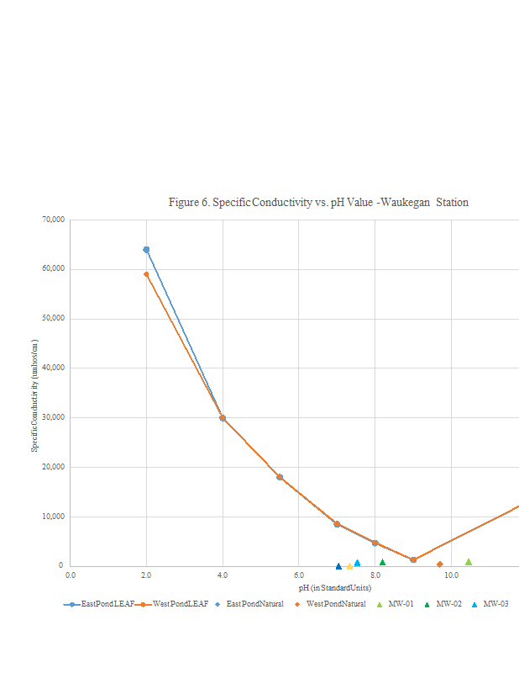
Task: Select the WestPondLEAF data point at pH 2.0
Action: coord(146,274)
